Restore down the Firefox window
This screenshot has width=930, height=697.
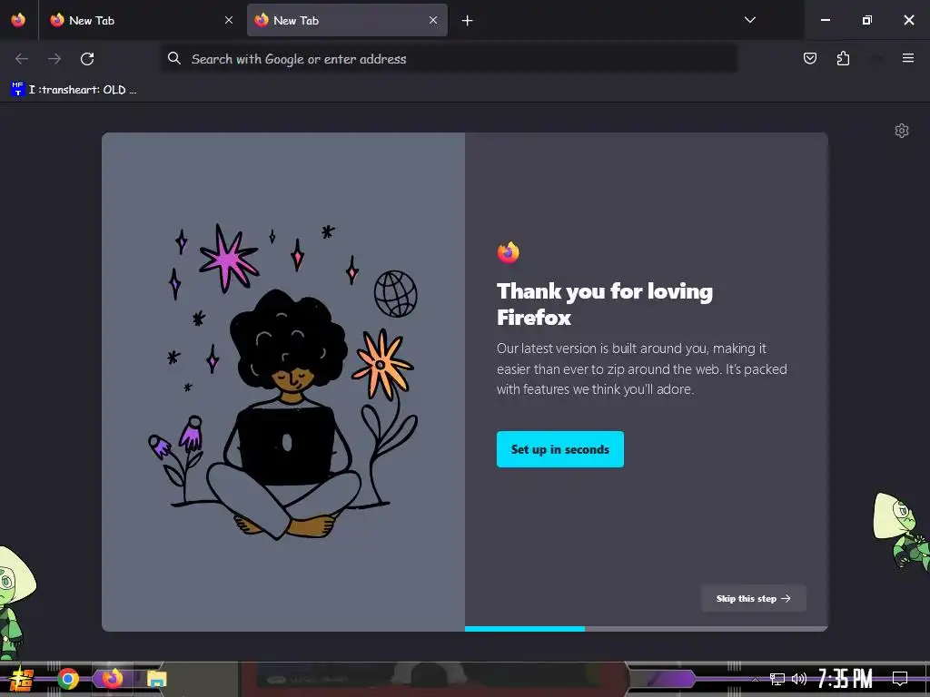(x=867, y=20)
